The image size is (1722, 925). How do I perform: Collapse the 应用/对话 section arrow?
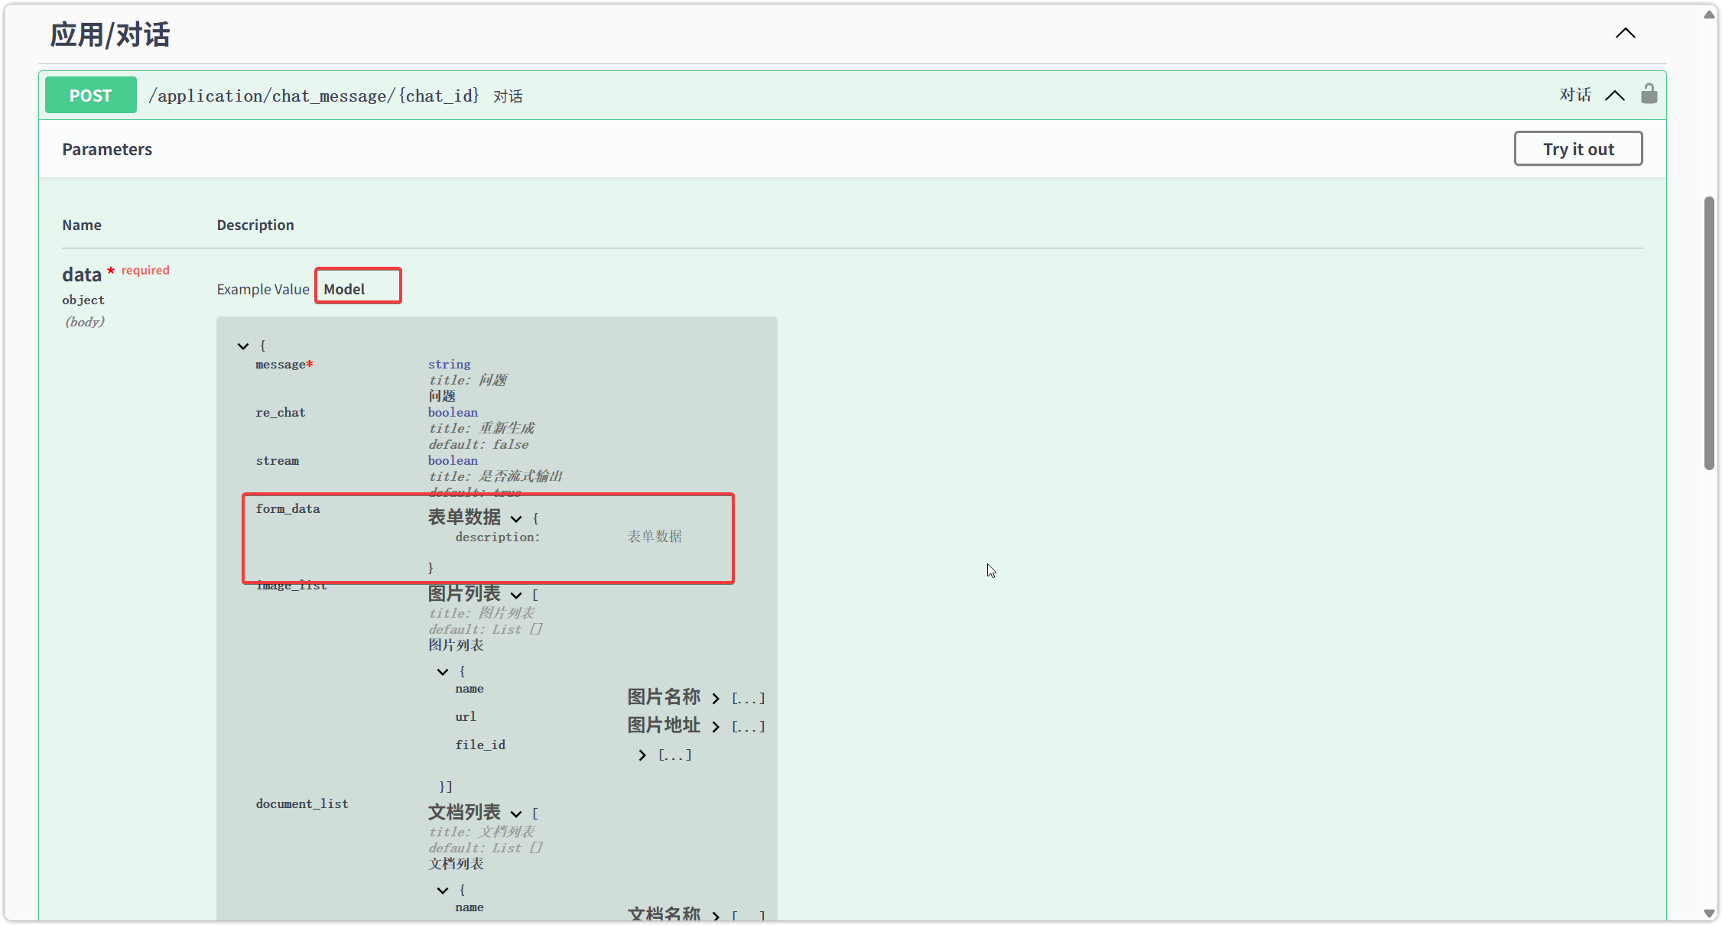[1625, 33]
